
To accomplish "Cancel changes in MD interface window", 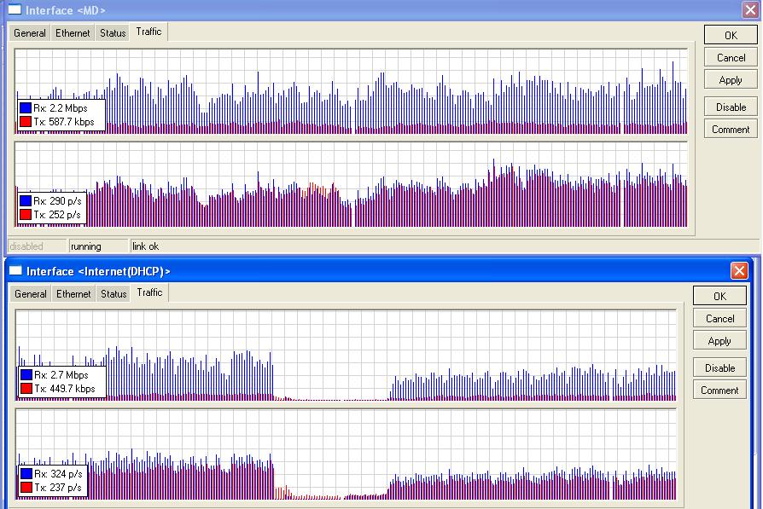I will 731,58.
